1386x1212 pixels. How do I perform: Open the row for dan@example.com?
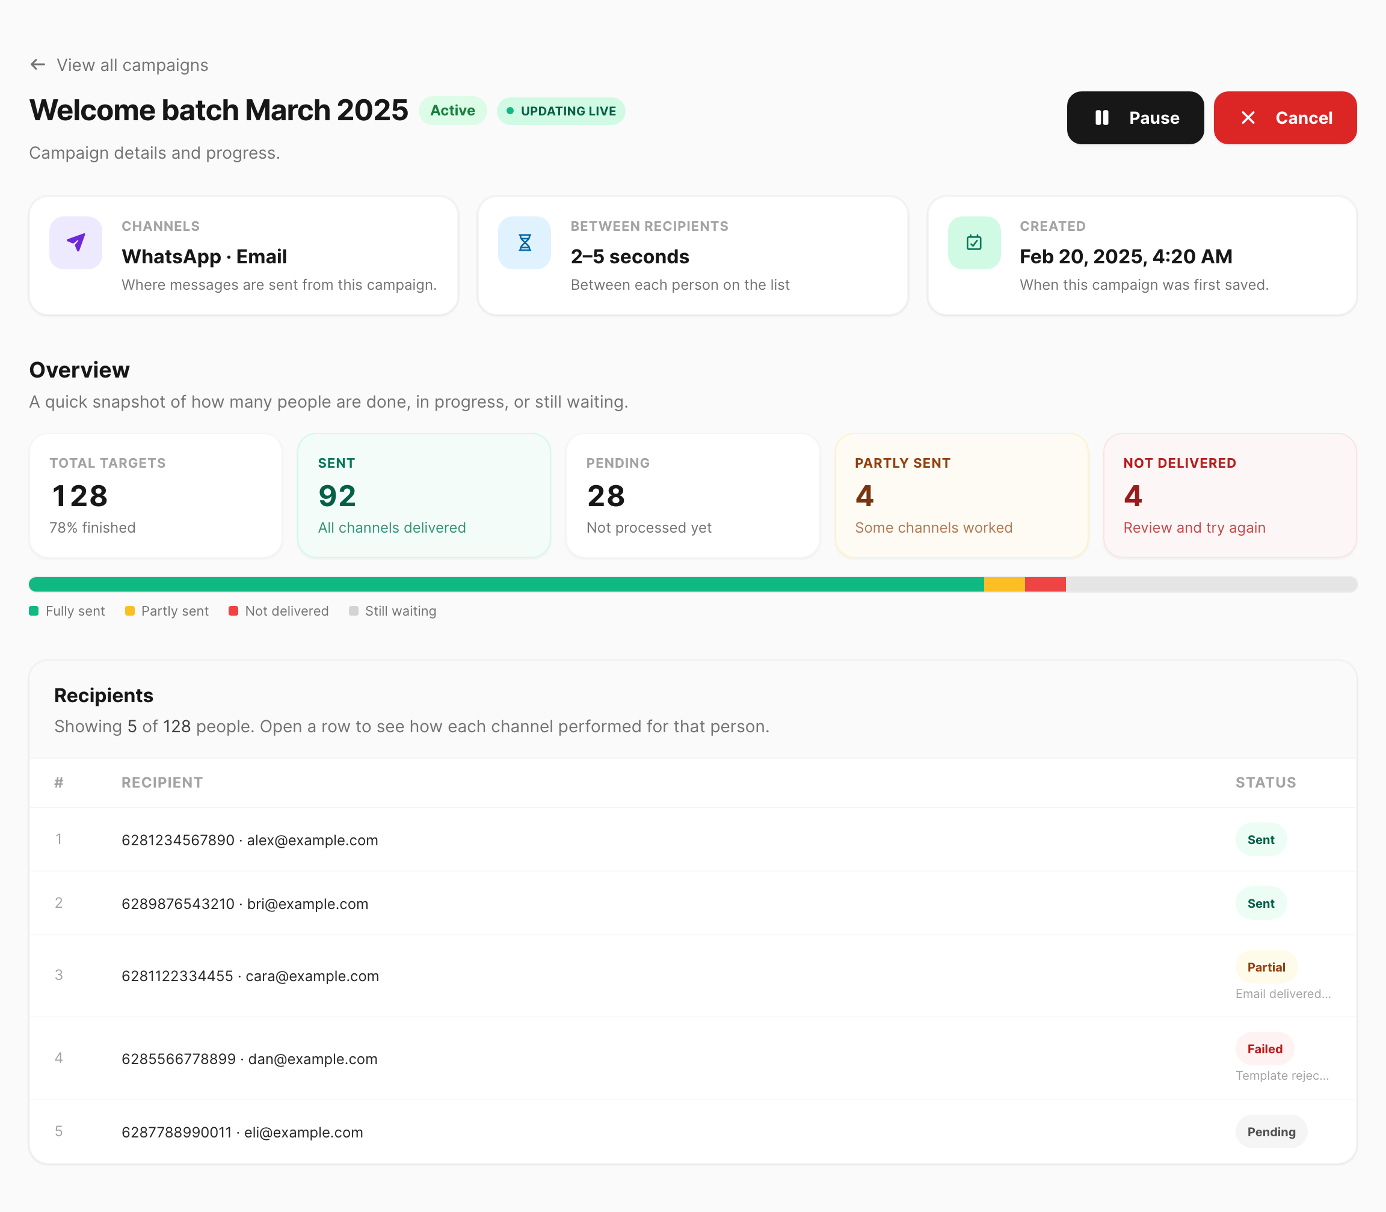692,1059
